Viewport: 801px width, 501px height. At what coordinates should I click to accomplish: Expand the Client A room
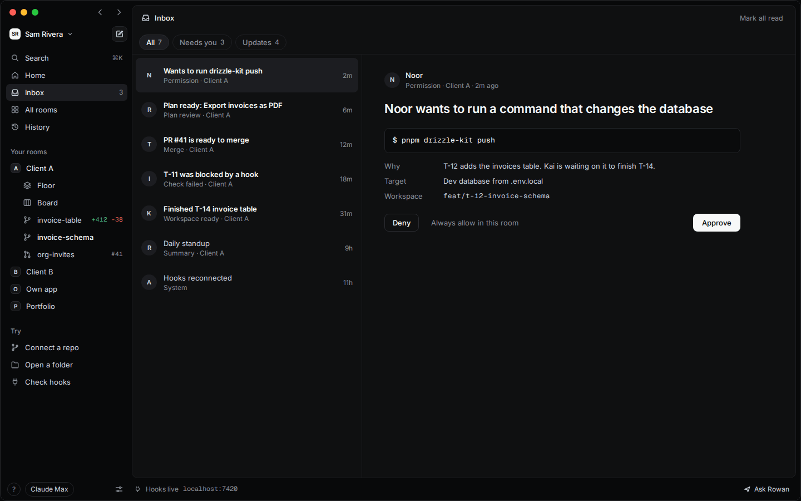pyautogui.click(x=67, y=168)
